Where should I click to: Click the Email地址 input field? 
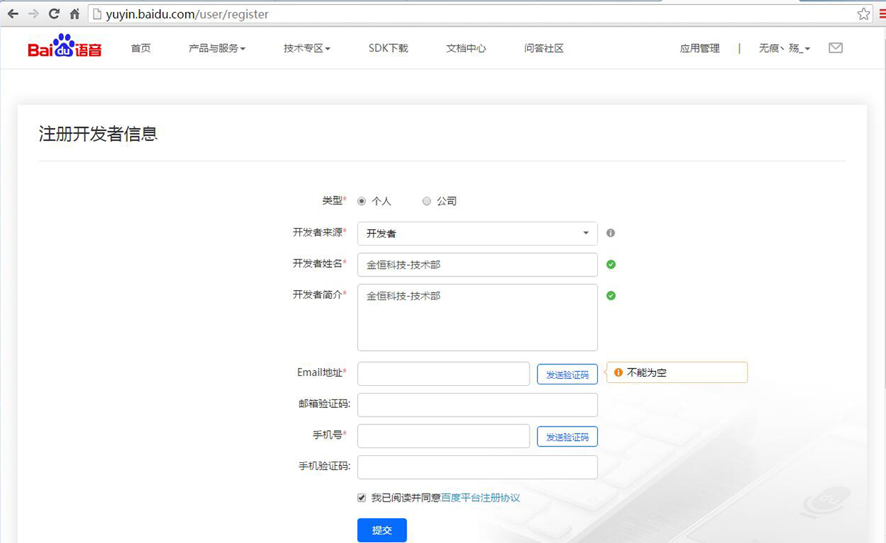tap(443, 374)
